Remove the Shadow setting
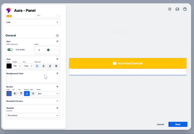This screenshot has height=134, width=194. click(57, 108)
